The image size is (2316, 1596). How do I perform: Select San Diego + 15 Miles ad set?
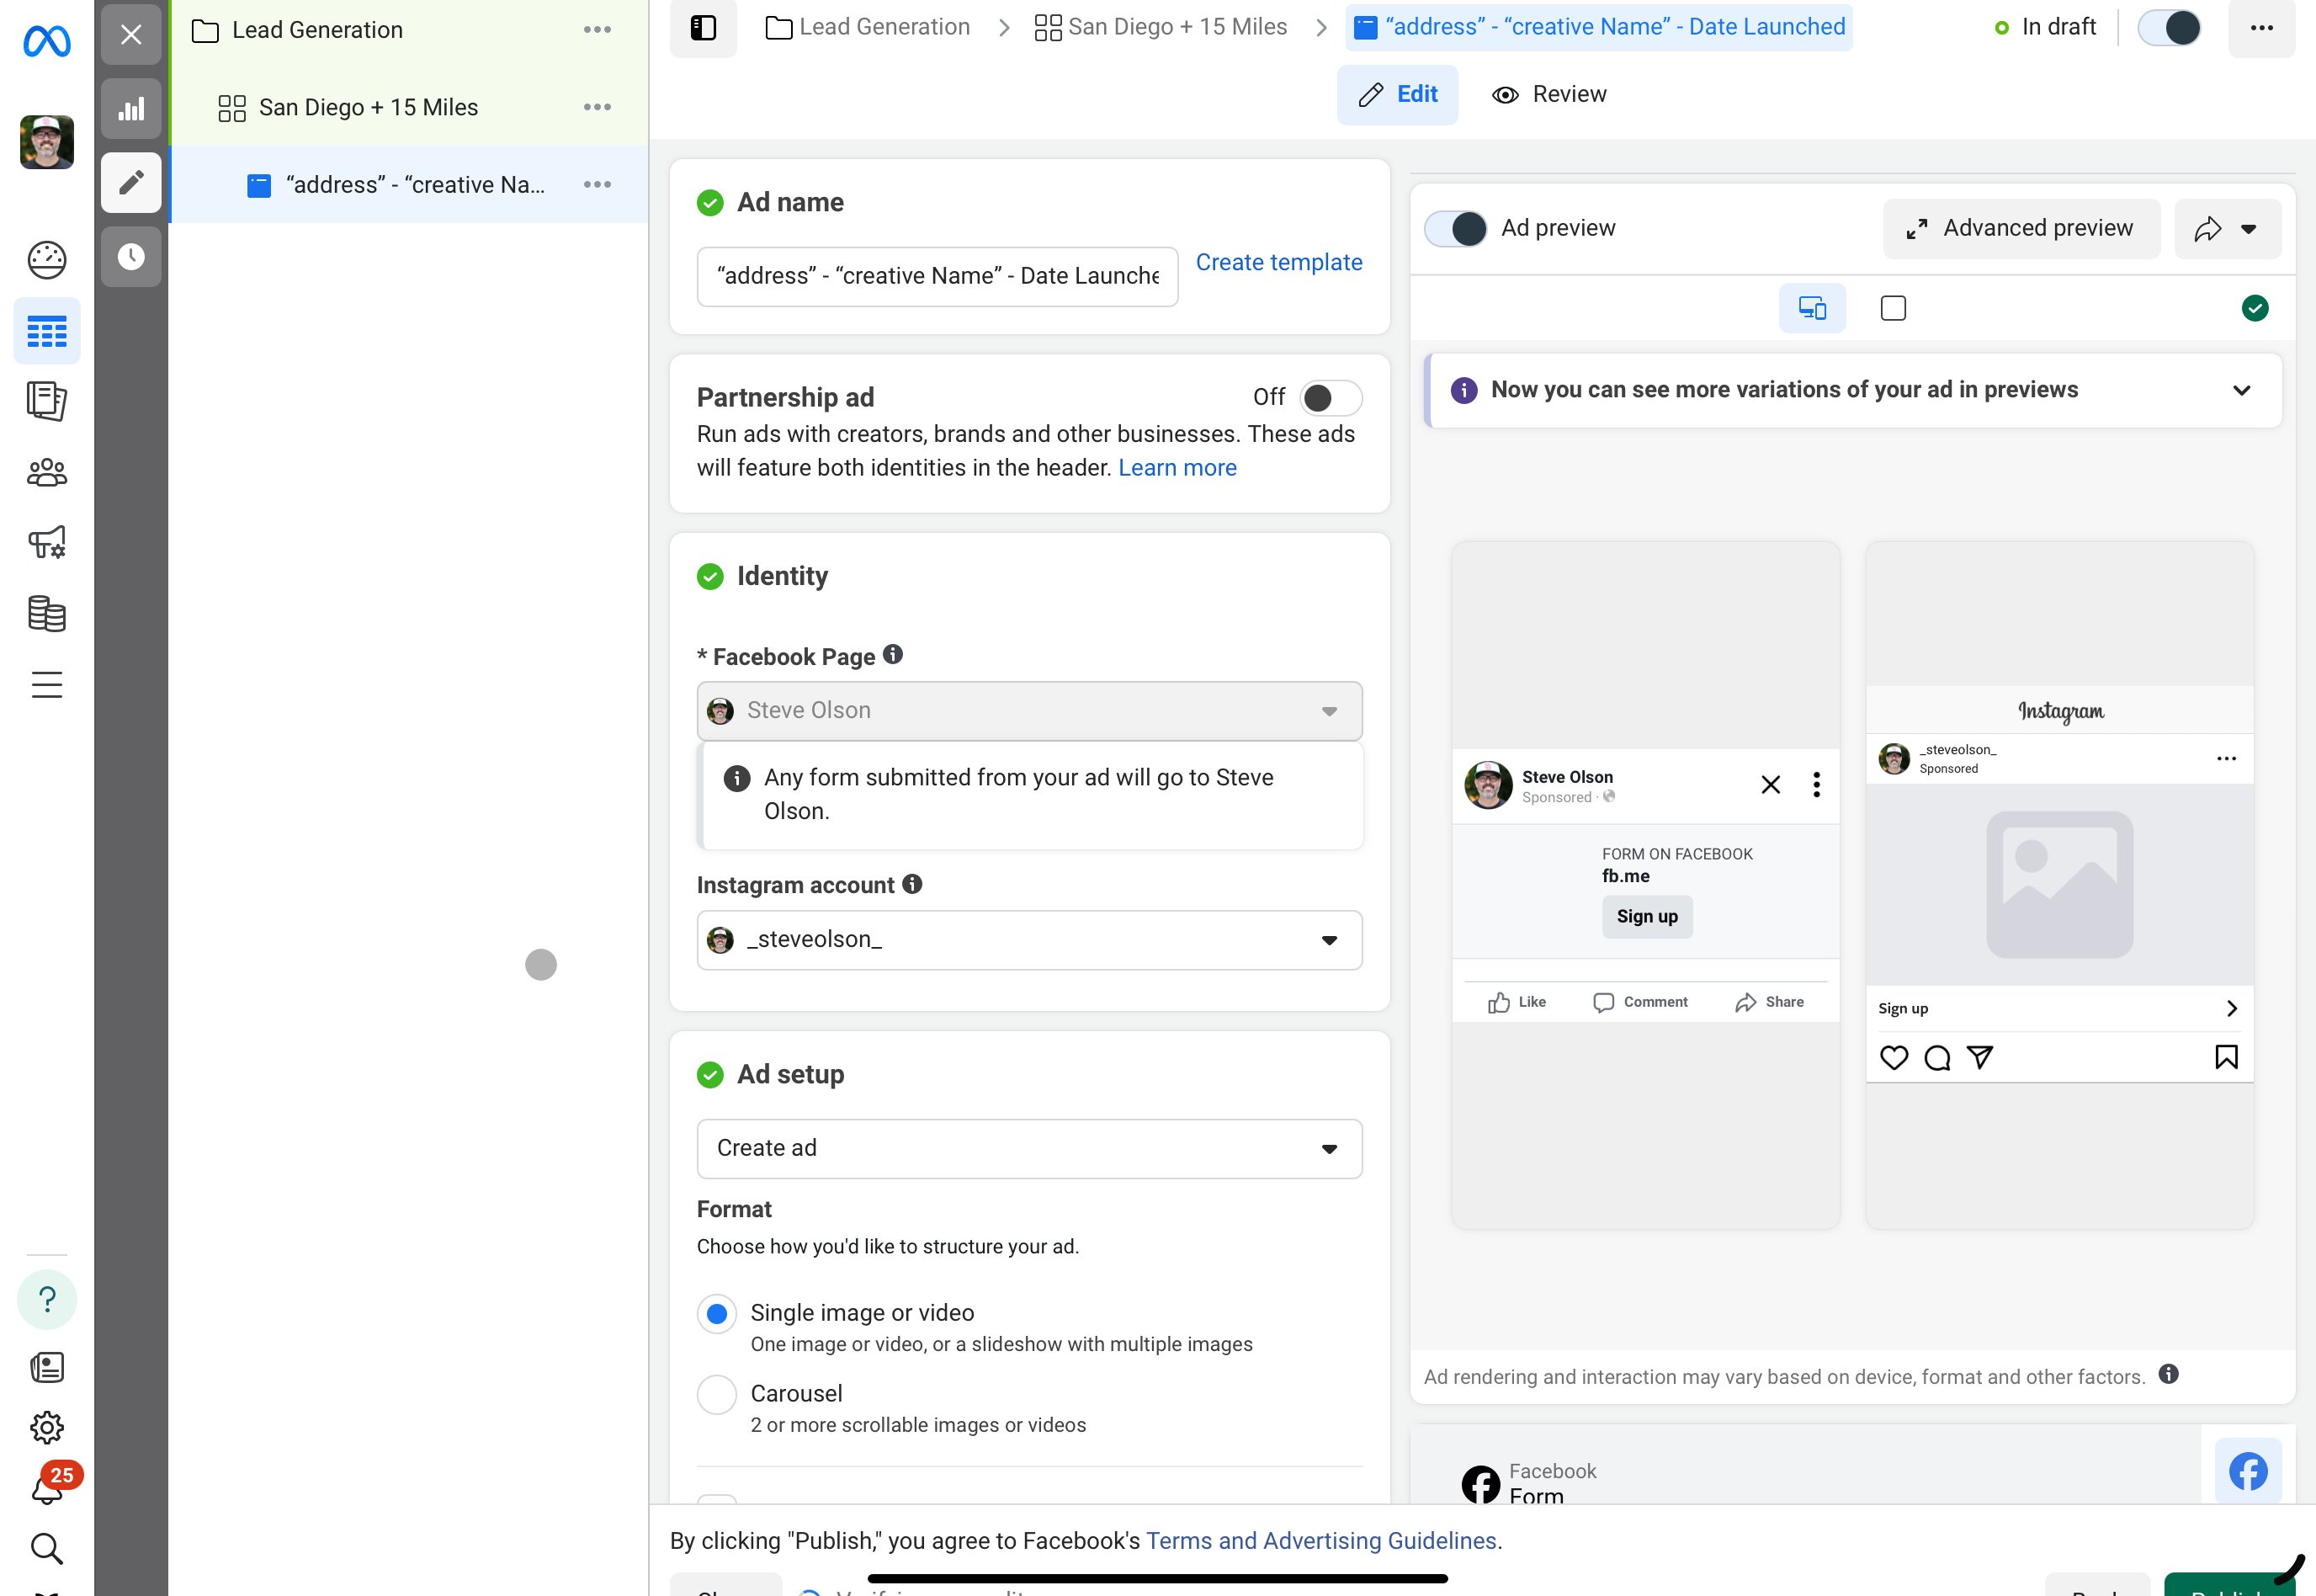pos(368,108)
